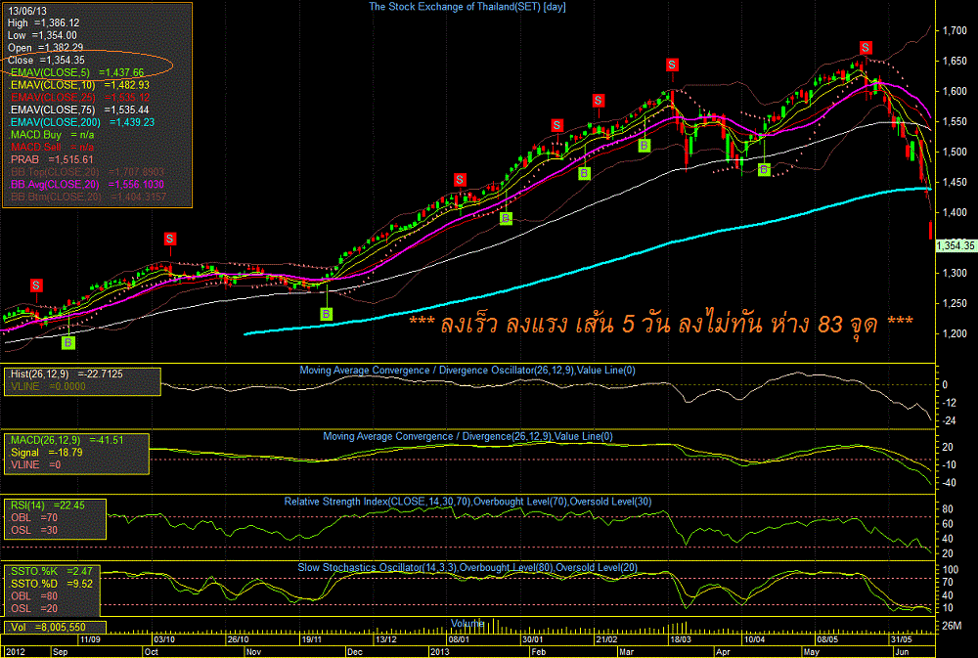Click the BB.Top(CLOSE,20) legend entry
This screenshot has height=658, width=978.
(87, 172)
